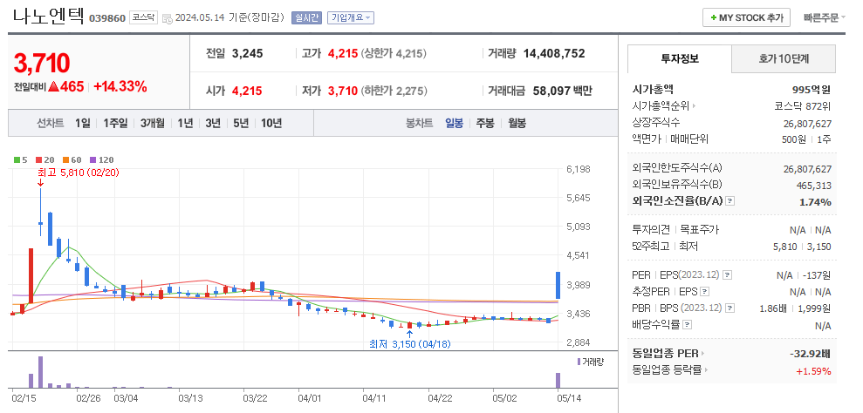Click the MY STOCK 추가 button

tap(746, 17)
